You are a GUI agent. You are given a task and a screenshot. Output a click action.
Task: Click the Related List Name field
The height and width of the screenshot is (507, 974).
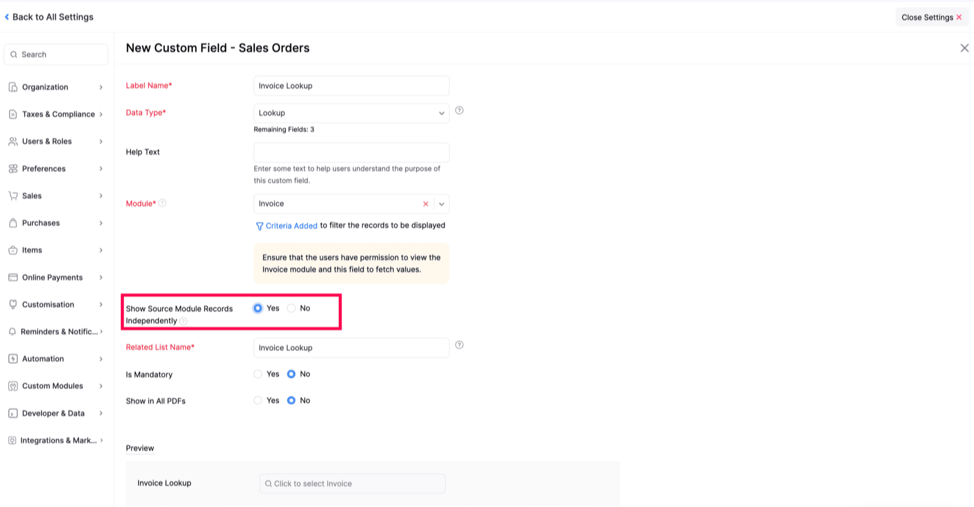351,348
